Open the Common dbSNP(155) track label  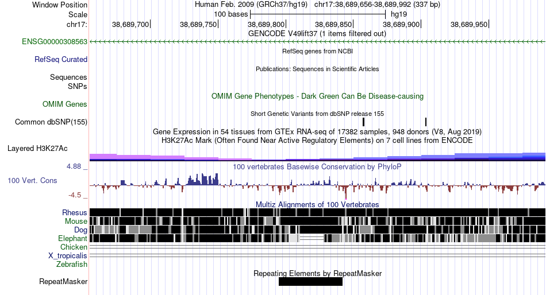(51, 122)
